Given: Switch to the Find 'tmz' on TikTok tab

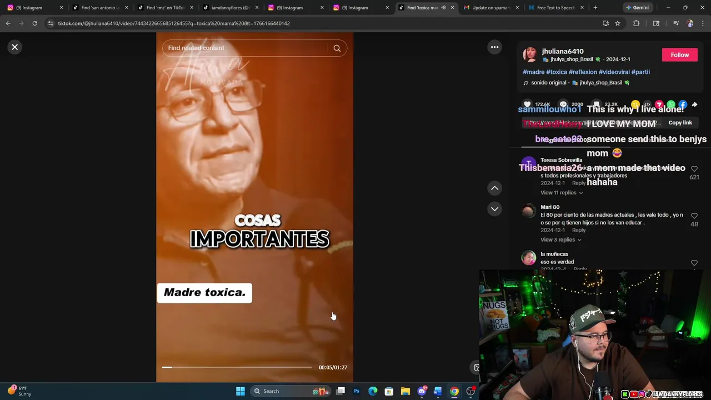Looking at the screenshot, I should tap(164, 8).
